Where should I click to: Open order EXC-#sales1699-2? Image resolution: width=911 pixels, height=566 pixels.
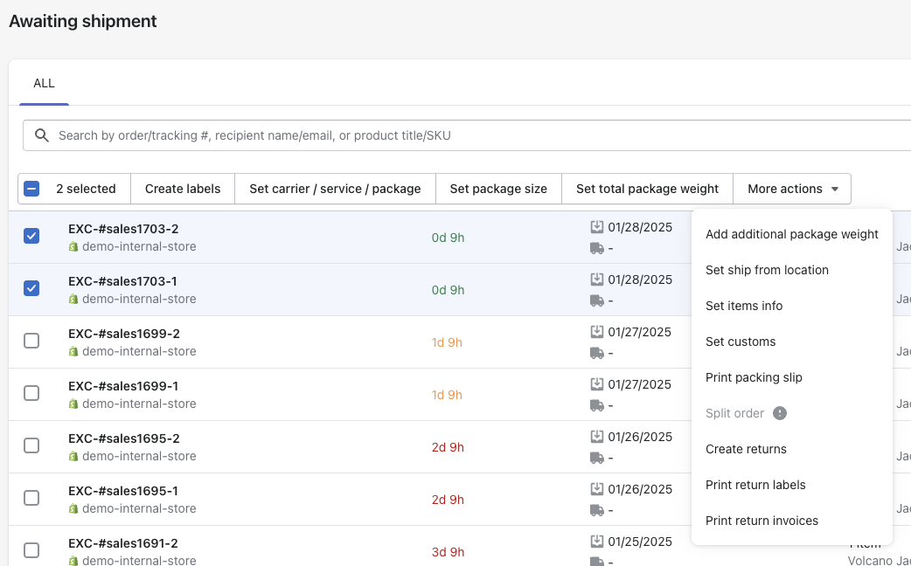click(124, 334)
